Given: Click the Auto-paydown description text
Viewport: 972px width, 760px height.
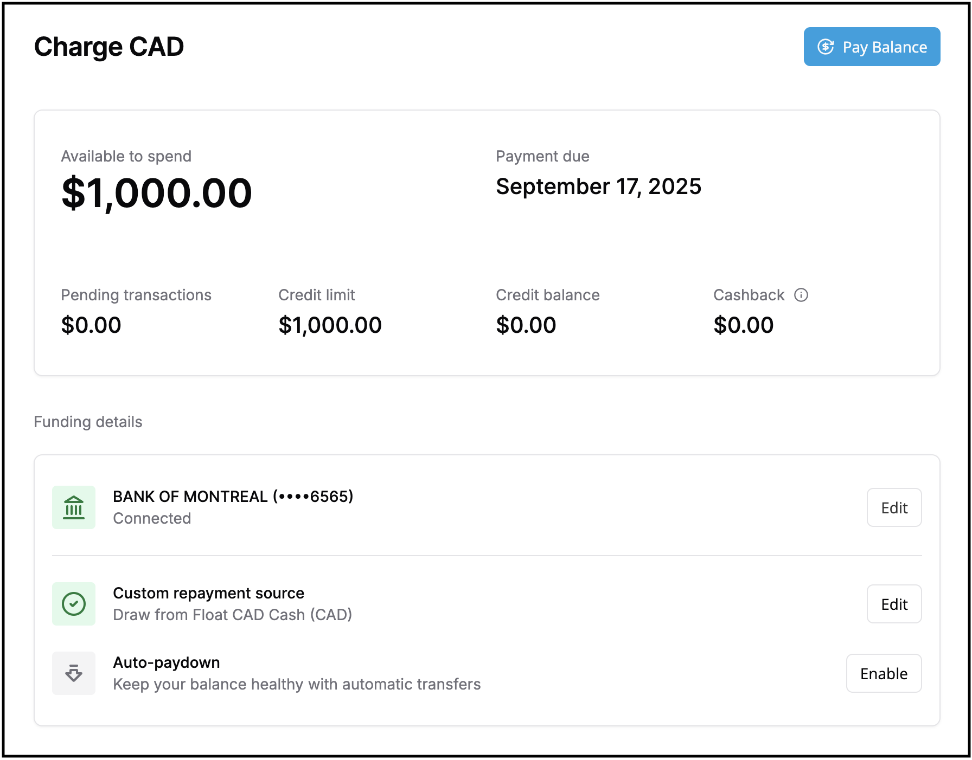Looking at the screenshot, I should pyautogui.click(x=297, y=684).
